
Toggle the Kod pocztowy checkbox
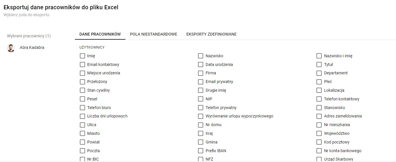point(319,142)
